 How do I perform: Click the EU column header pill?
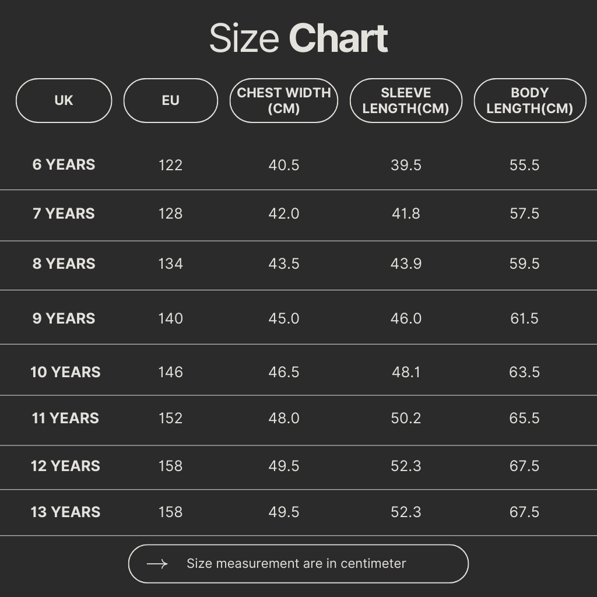(170, 100)
